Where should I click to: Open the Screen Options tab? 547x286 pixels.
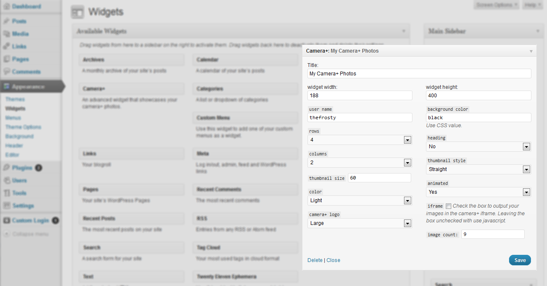click(497, 5)
